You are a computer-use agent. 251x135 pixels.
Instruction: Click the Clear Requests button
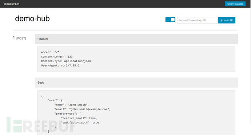(235, 4)
